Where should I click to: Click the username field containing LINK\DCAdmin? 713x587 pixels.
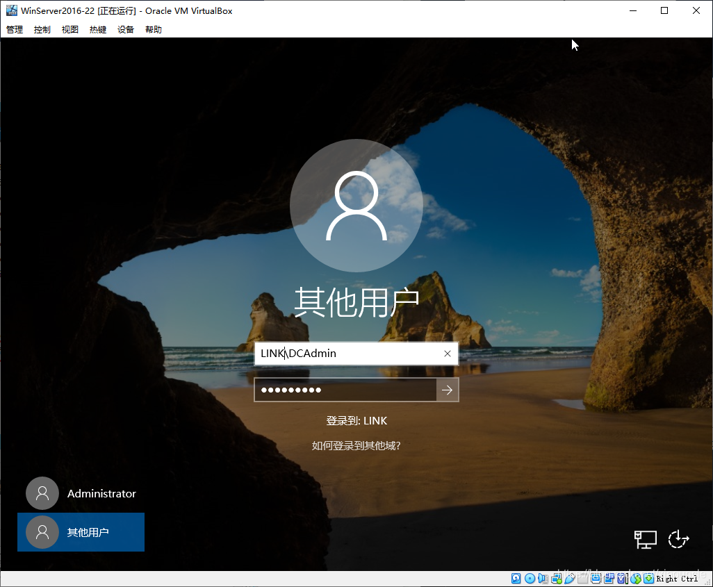click(x=356, y=354)
